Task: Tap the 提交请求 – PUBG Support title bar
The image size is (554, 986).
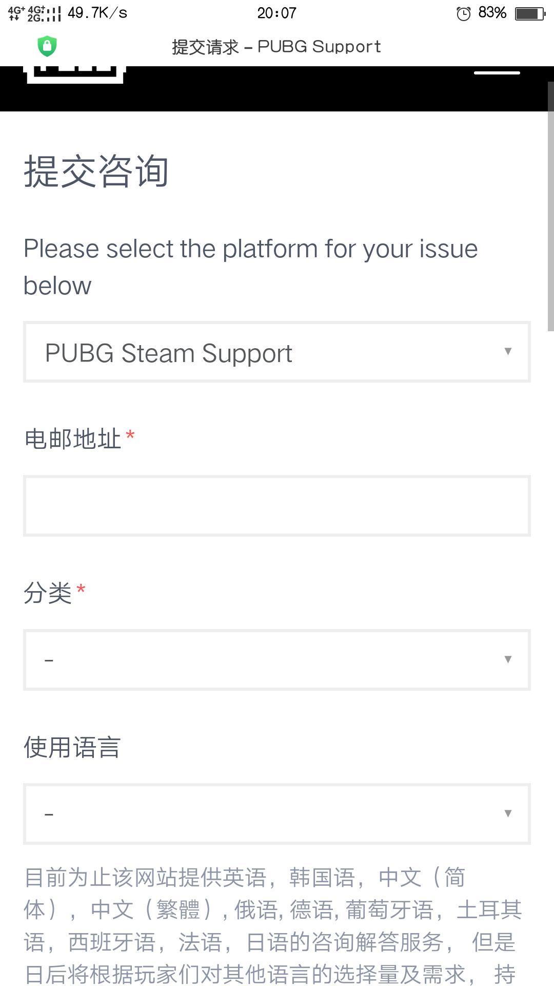Action: click(277, 46)
